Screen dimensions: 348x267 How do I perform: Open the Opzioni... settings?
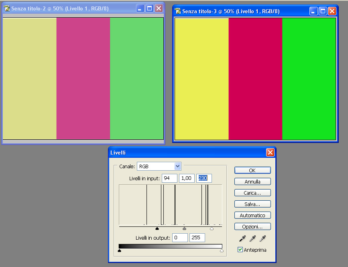click(x=252, y=226)
